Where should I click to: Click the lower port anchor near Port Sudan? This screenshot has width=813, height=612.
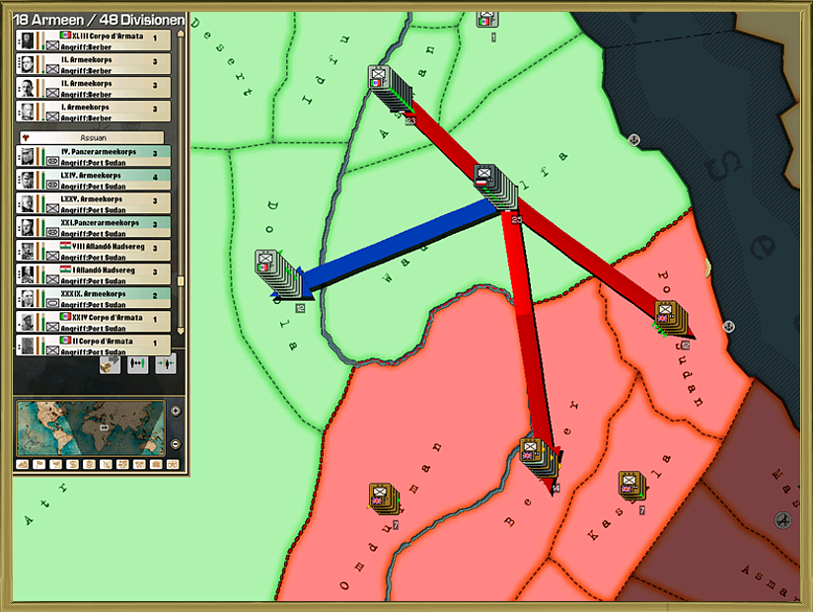click(729, 327)
